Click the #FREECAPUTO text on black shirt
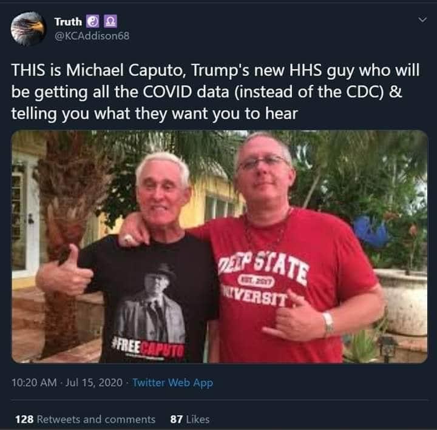 point(147,348)
